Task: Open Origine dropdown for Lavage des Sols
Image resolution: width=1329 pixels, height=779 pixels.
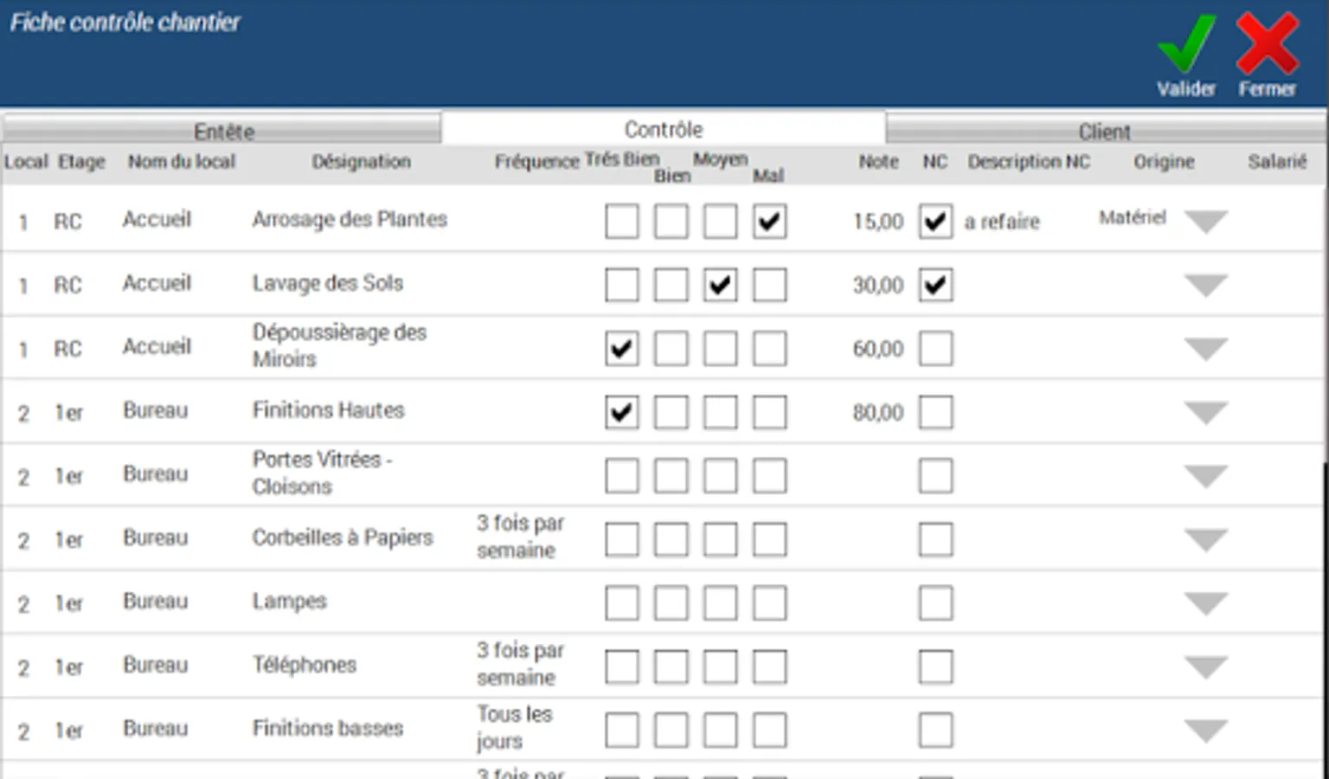Action: point(1206,285)
